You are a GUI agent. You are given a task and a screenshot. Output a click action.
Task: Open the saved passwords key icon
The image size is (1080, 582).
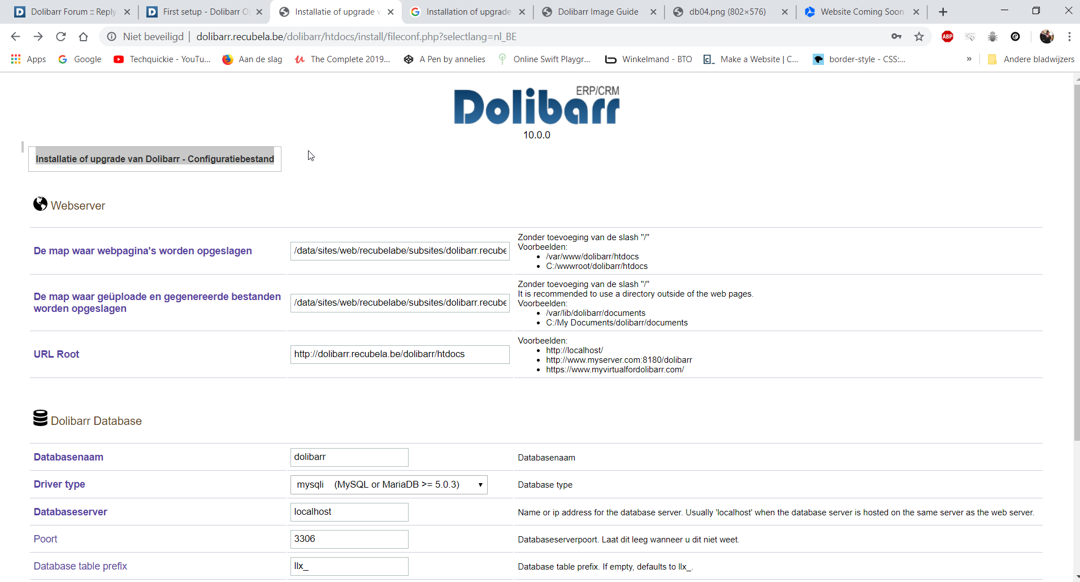pos(896,37)
